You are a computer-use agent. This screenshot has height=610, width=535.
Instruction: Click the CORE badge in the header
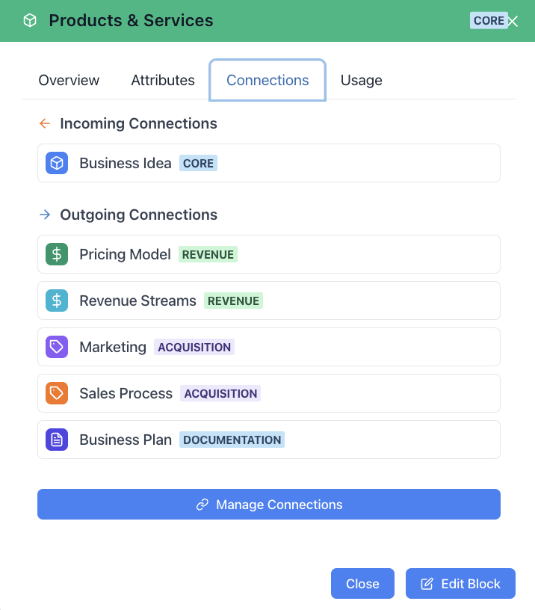(x=489, y=21)
